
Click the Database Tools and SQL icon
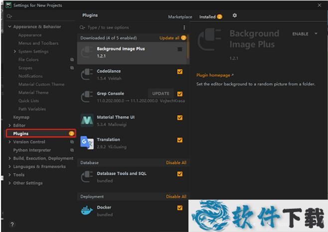87,176
